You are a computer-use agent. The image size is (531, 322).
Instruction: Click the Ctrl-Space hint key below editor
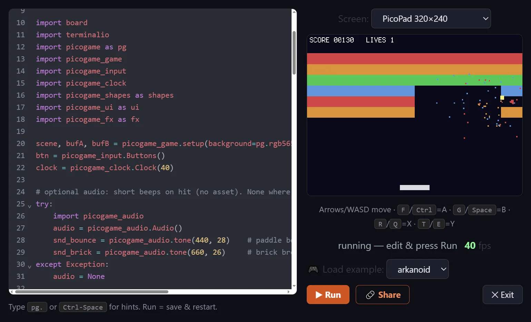pyautogui.click(x=83, y=307)
